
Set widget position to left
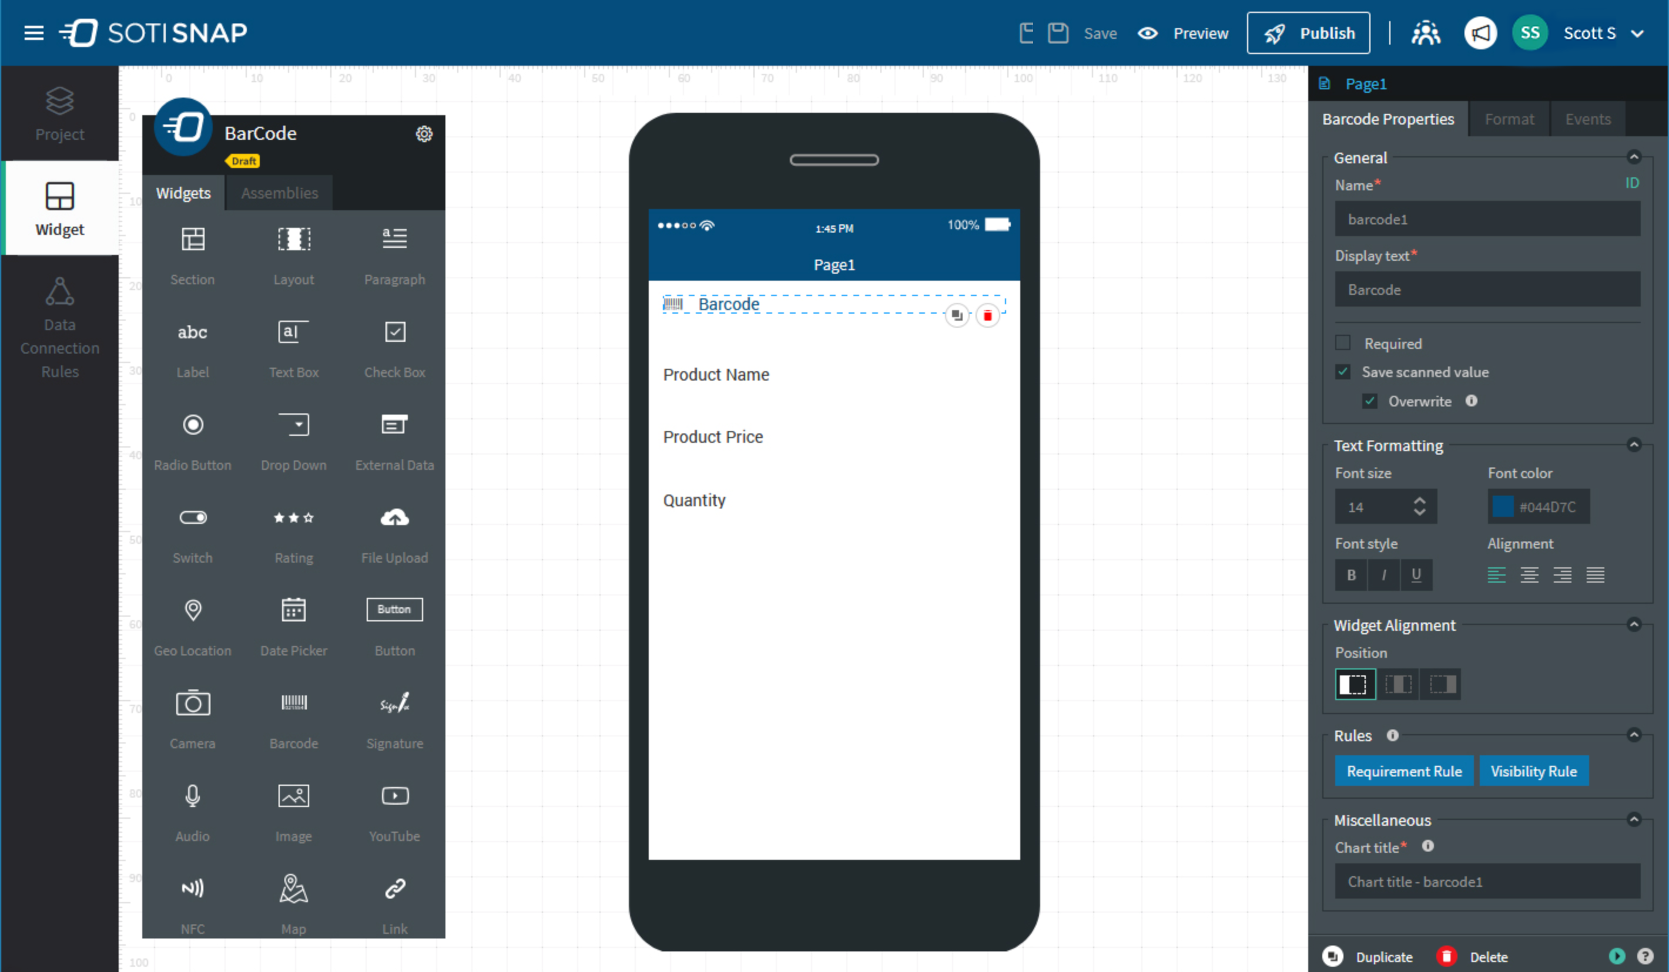(x=1355, y=684)
